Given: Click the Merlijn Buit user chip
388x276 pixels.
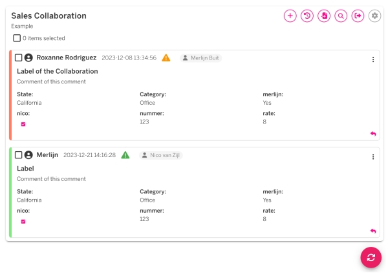Looking at the screenshot, I should [x=200, y=58].
